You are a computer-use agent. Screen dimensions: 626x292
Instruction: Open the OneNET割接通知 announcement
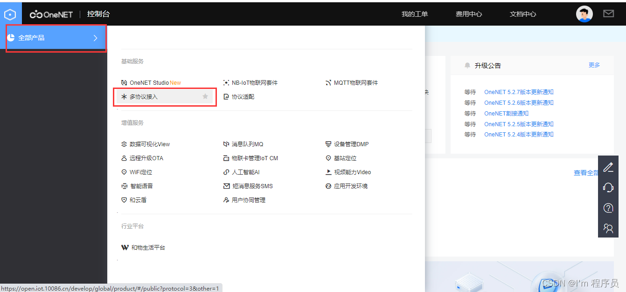click(x=507, y=113)
